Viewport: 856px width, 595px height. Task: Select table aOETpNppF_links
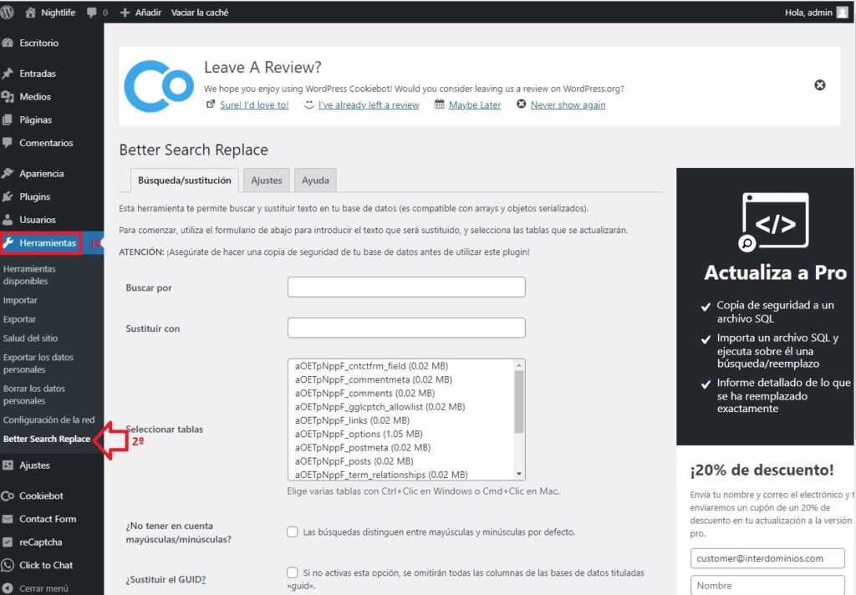352,420
